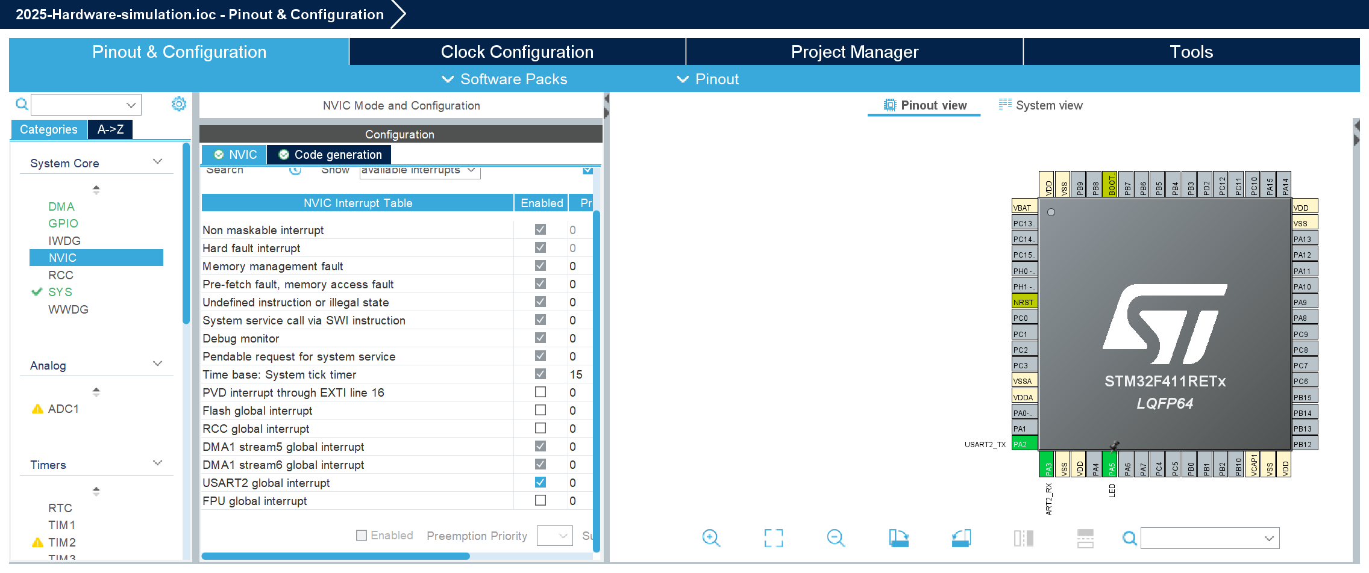Click the vertical flip/split view icon
The image size is (1369, 573).
[x=1023, y=537]
